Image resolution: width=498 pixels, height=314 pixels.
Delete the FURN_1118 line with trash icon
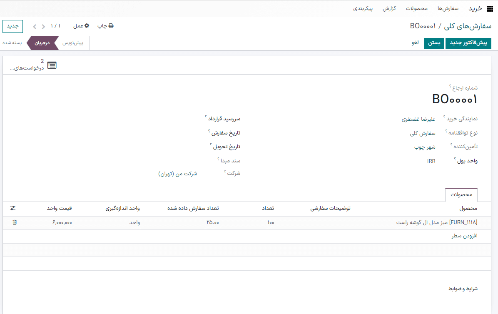(x=14, y=222)
